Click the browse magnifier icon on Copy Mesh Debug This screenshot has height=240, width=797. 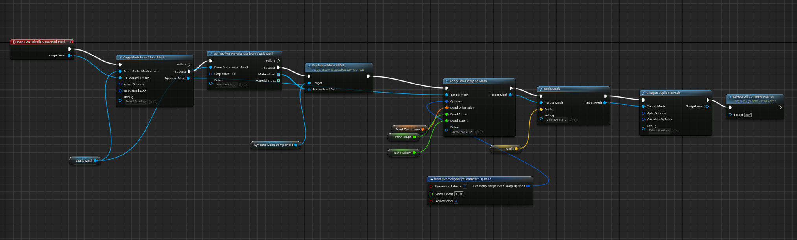click(x=155, y=102)
